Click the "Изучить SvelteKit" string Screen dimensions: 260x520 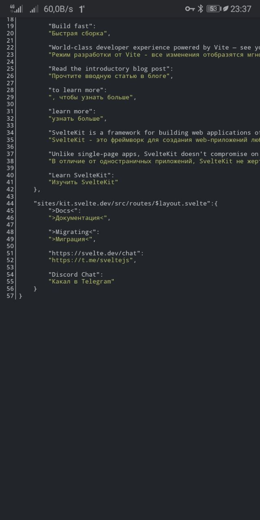(x=83, y=182)
